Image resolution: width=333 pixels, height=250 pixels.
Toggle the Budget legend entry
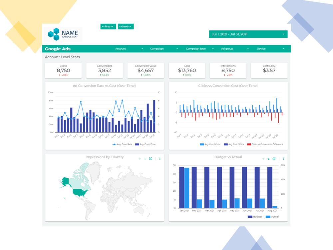256,216
